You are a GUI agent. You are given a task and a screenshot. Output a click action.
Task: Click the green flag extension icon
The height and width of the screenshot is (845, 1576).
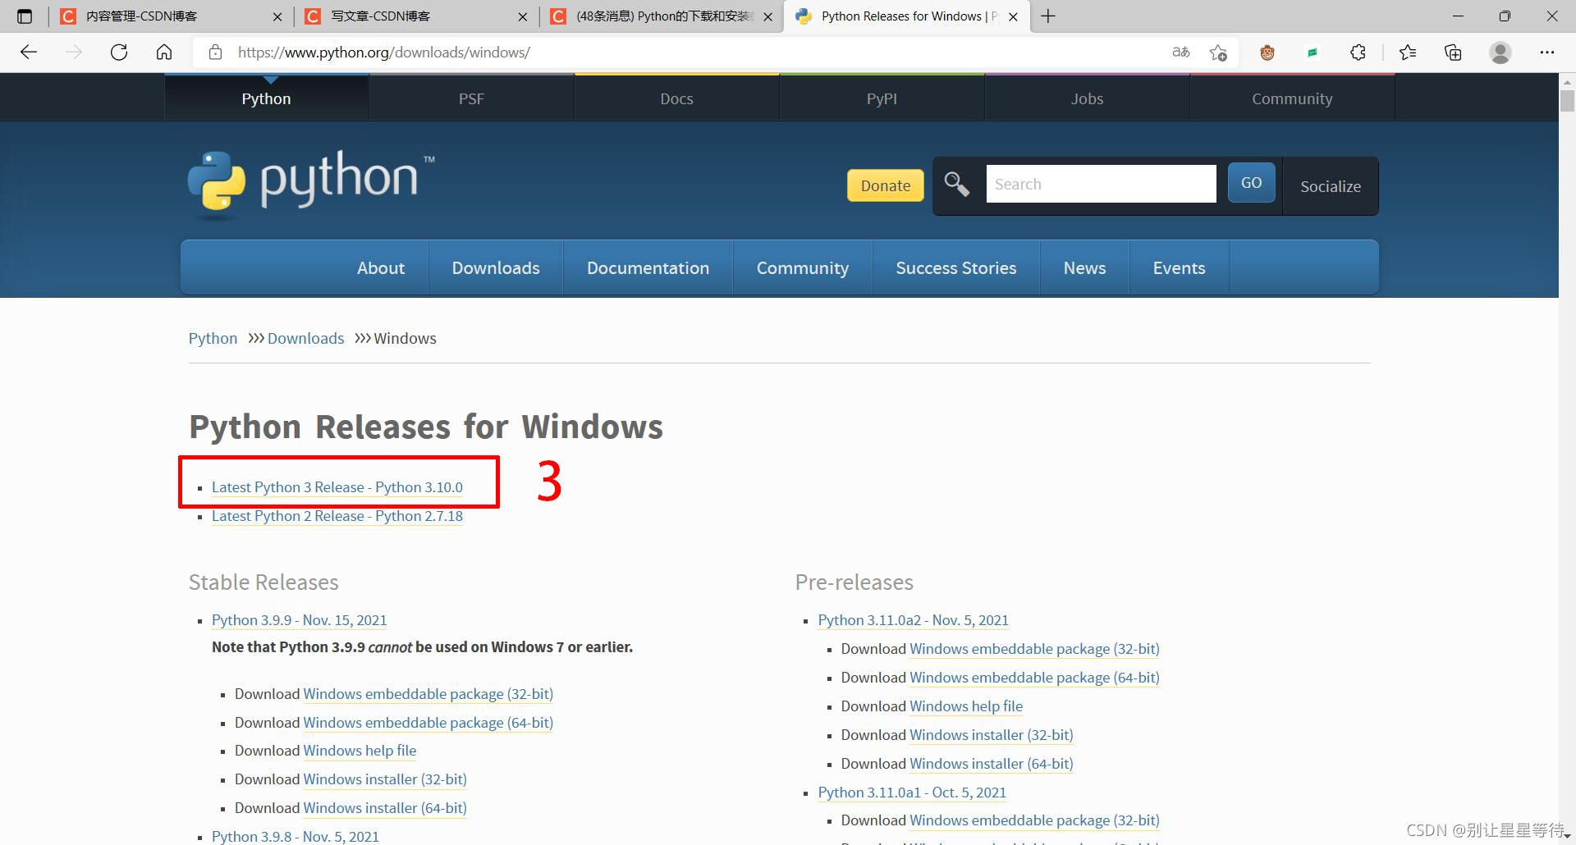coord(1313,53)
